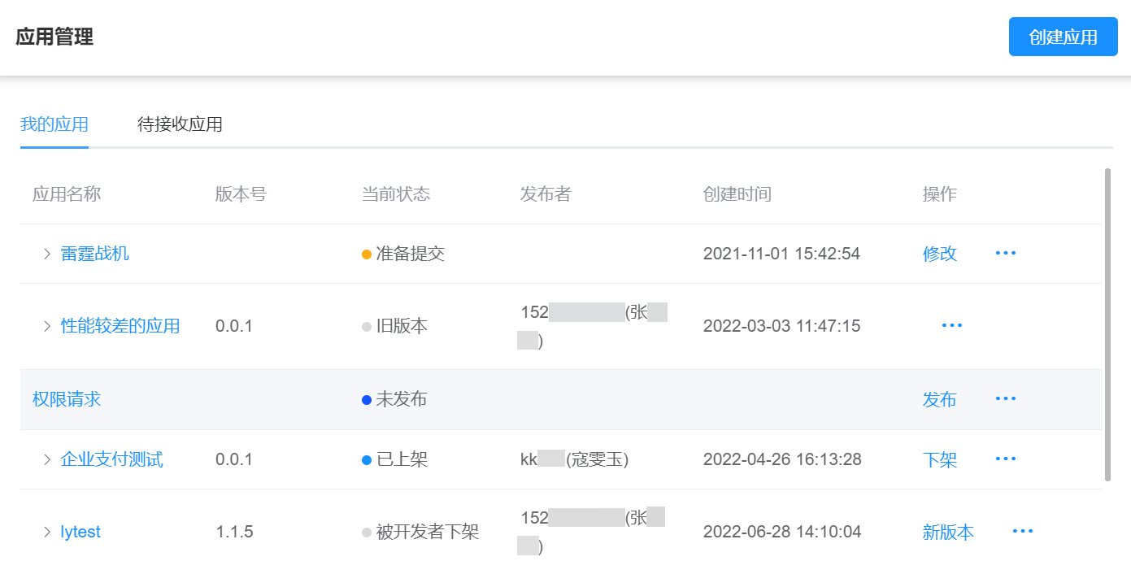The height and width of the screenshot is (574, 1131).
Task: Open more actions for 雷霆战机 row
Action: coord(1006,253)
